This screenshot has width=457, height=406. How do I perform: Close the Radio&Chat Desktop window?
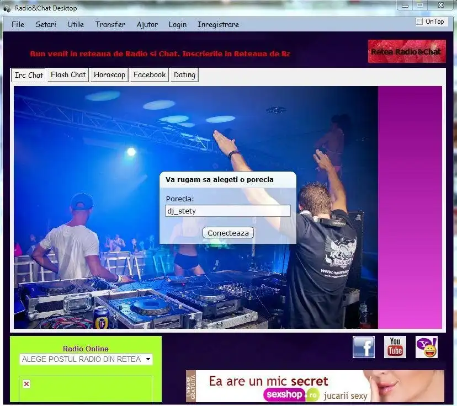(x=440, y=6)
